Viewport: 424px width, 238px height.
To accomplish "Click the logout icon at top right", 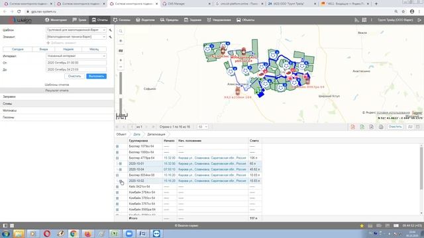I will (x=419, y=20).
